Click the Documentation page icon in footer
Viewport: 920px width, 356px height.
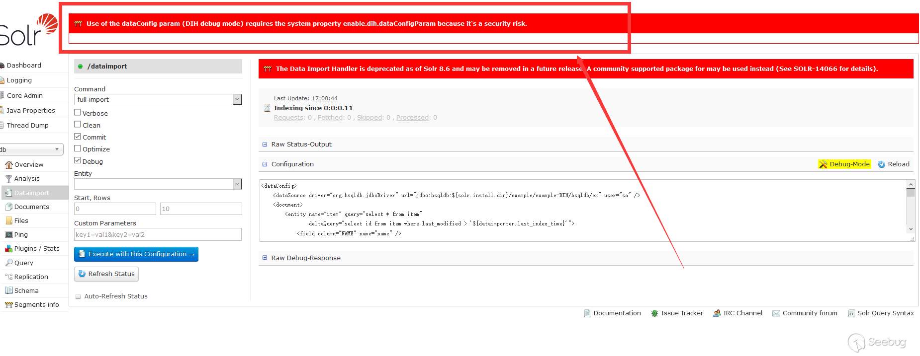click(x=587, y=313)
